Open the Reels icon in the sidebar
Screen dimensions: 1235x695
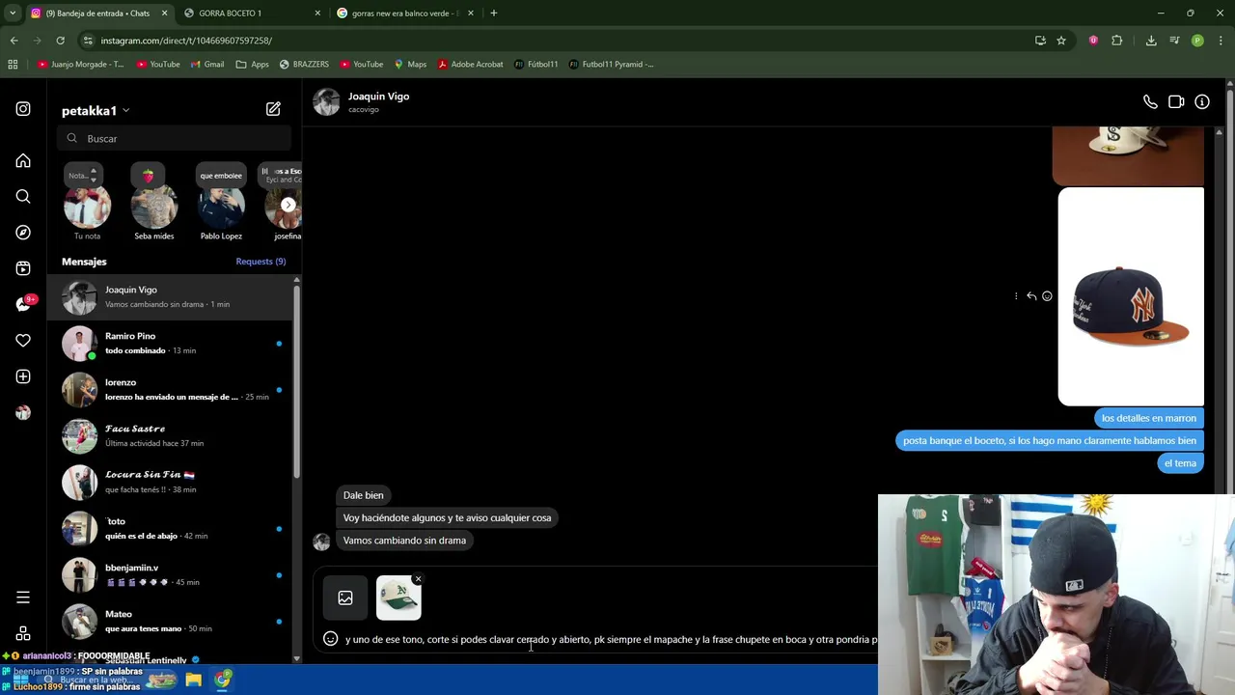click(x=23, y=268)
